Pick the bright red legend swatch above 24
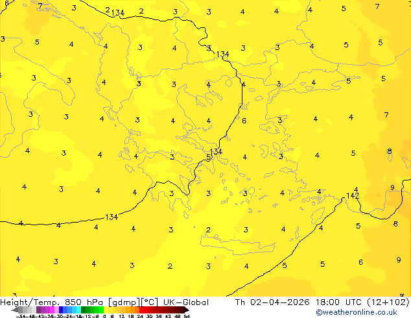Screen dimensions: 411x318 pos(141,310)
